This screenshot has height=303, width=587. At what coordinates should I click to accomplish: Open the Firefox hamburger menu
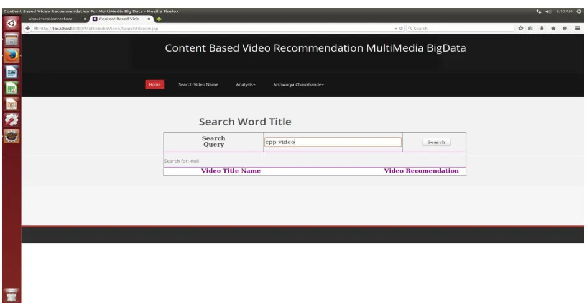577,29
